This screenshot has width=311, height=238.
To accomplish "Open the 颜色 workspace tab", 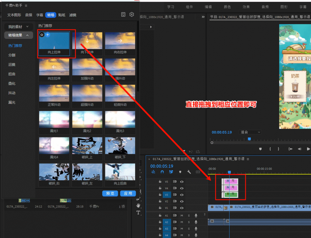I will [x=227, y=7].
